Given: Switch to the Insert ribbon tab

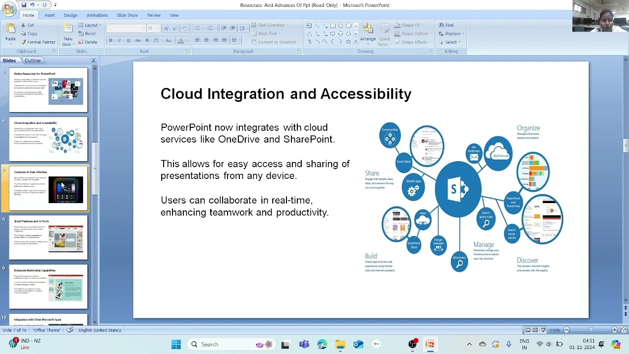Looking at the screenshot, I should [49, 15].
